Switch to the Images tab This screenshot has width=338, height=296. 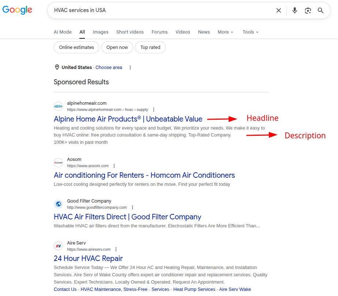tap(101, 32)
